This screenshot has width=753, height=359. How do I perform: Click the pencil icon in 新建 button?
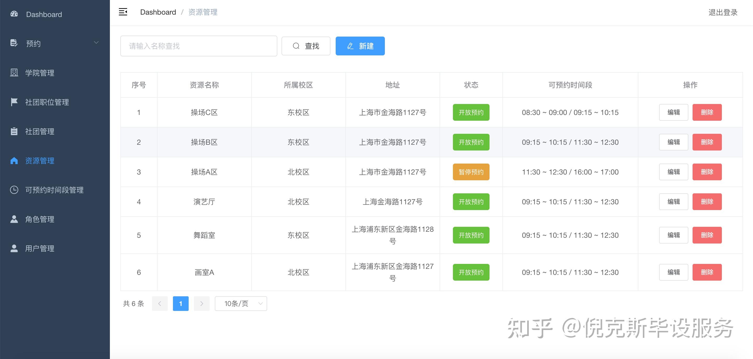(350, 46)
